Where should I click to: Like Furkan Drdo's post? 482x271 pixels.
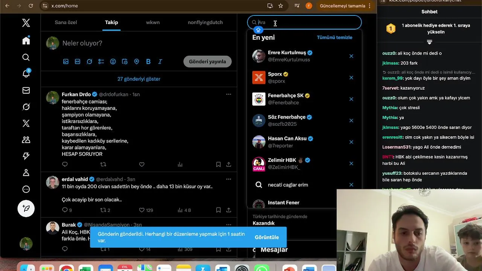(142, 164)
